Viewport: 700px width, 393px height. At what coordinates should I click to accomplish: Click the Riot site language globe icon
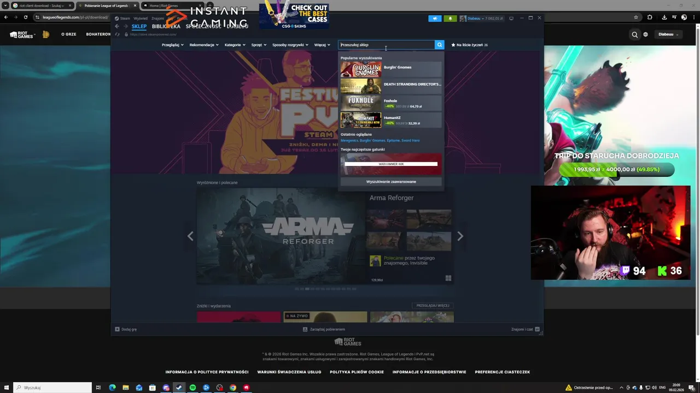point(645,34)
